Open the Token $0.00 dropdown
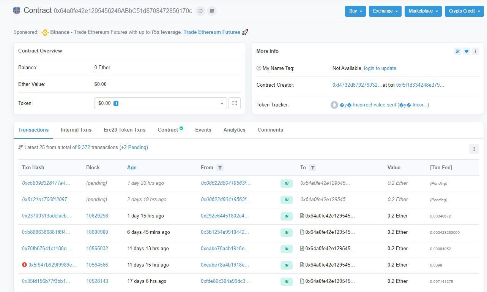 coord(160,103)
